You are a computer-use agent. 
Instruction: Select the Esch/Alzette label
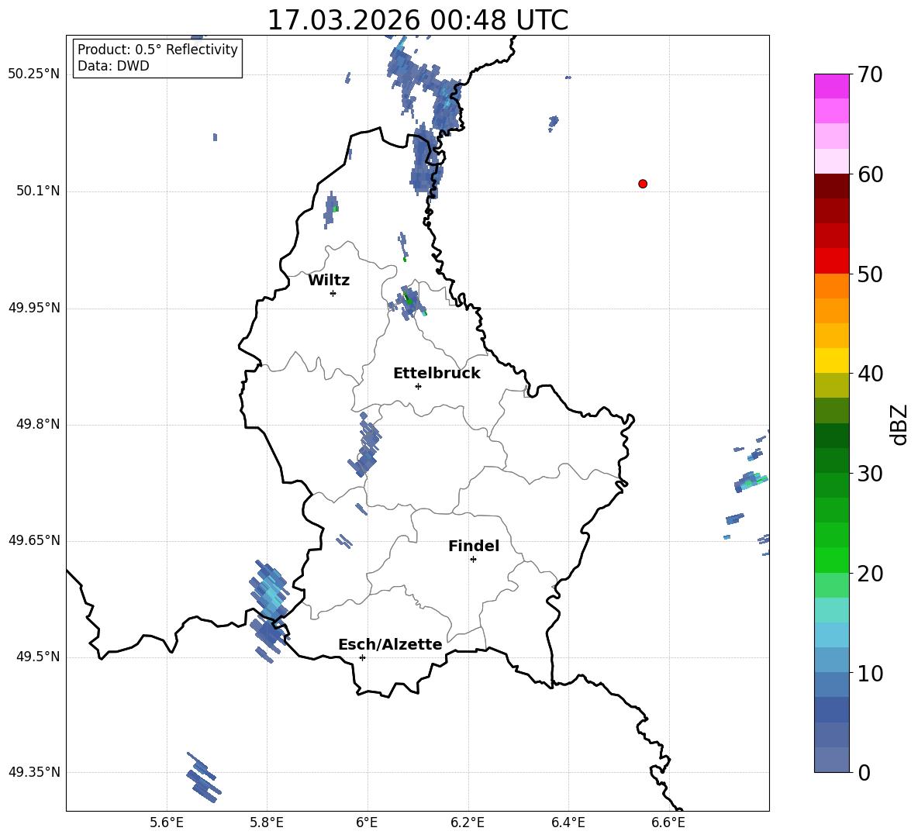(x=390, y=644)
